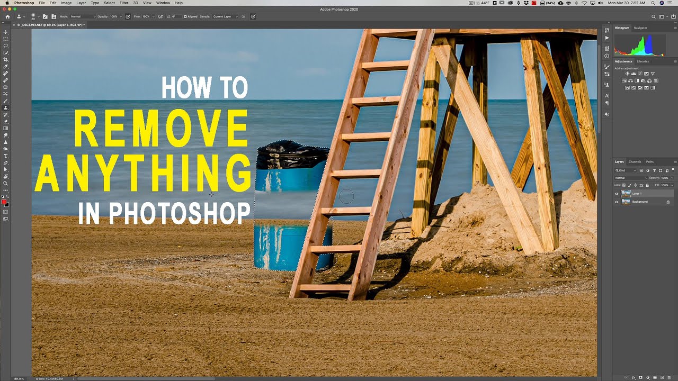
Task: Select the Dodge tool
Action: 6,149
